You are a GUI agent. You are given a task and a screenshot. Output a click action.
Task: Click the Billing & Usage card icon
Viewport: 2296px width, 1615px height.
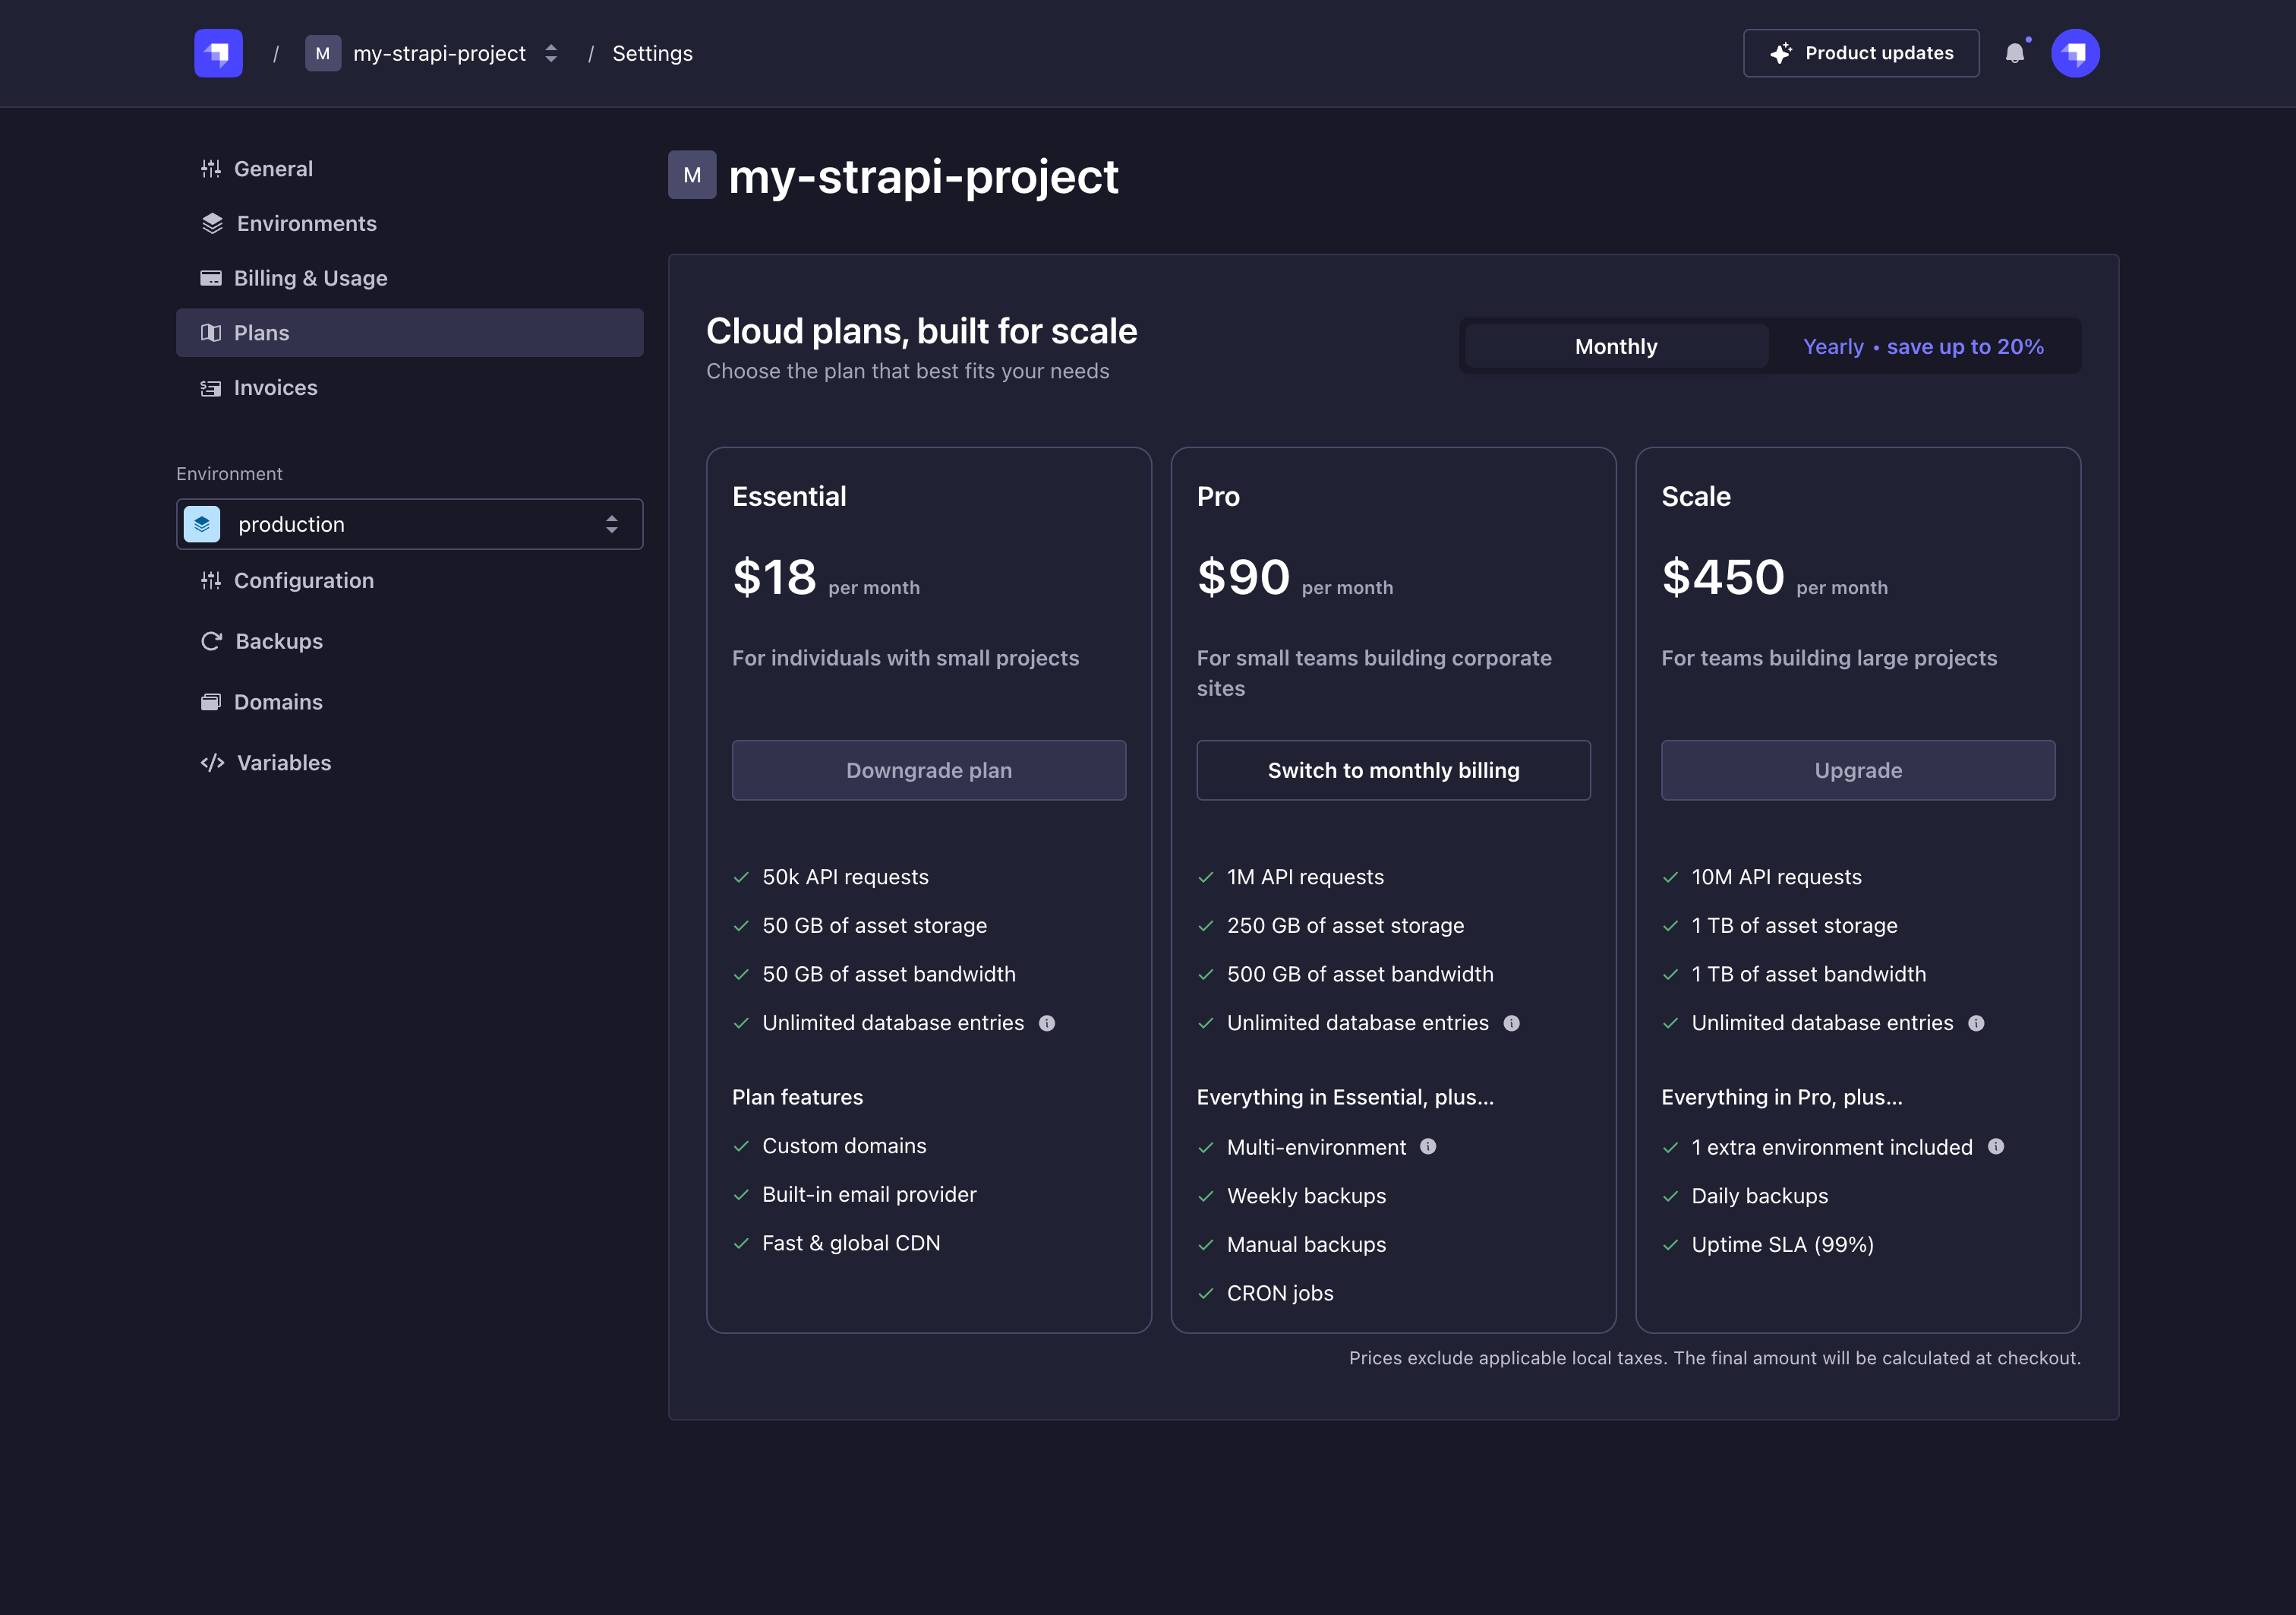210,278
